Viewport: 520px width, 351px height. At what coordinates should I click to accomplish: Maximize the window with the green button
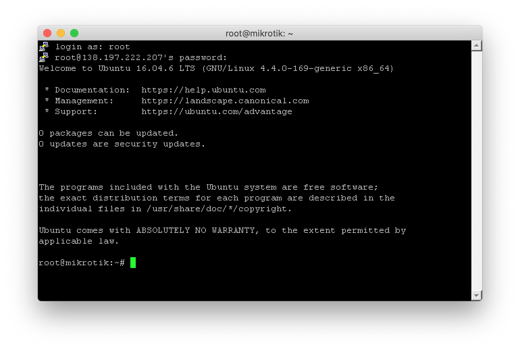point(74,33)
